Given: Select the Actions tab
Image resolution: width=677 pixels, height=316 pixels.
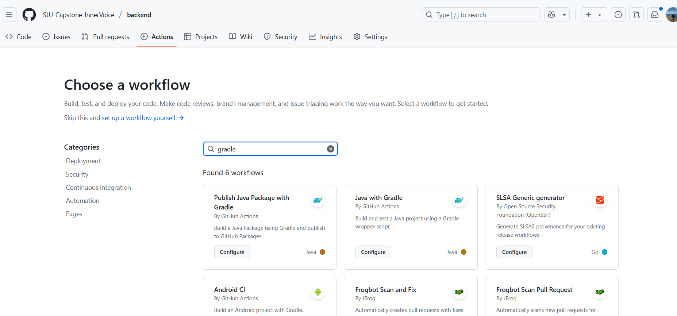Looking at the screenshot, I should coord(157,36).
